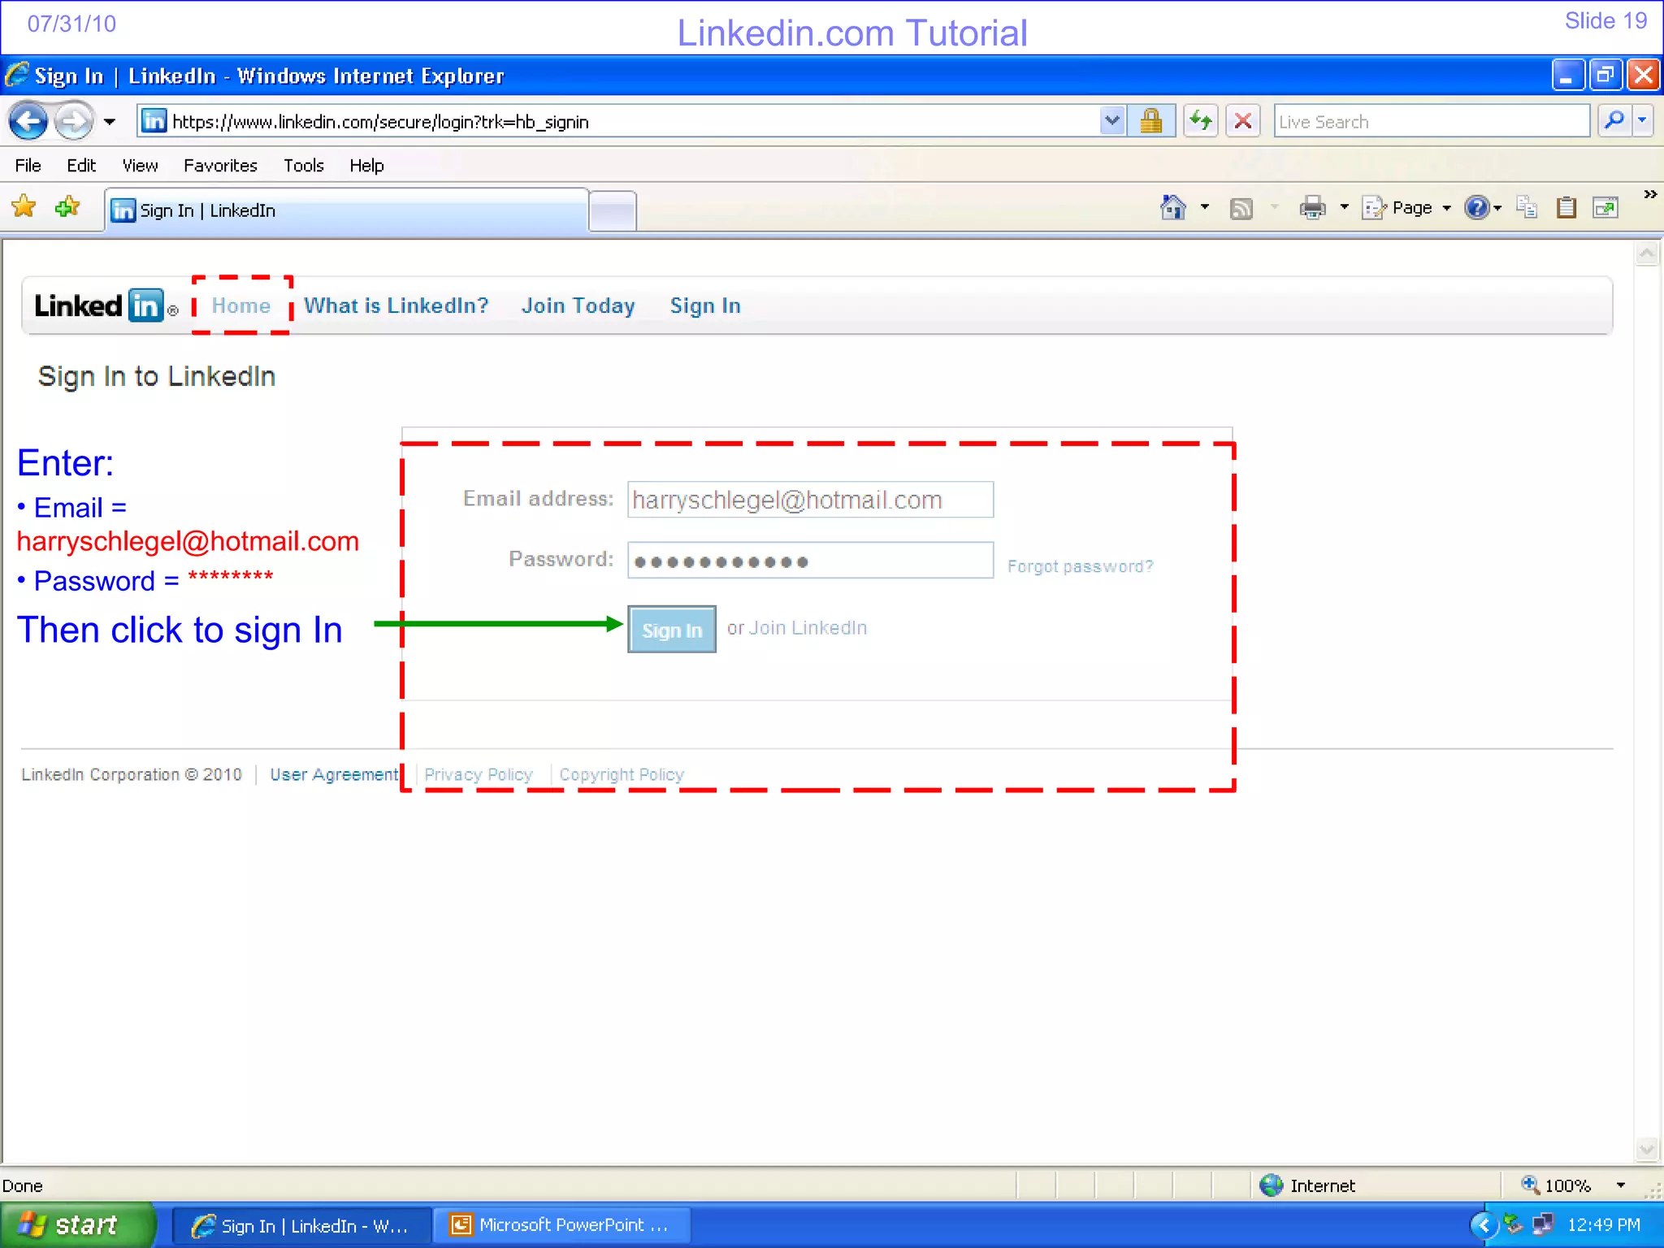The image size is (1664, 1248).
Task: Click Sign In in the navigation bar
Action: 705,305
